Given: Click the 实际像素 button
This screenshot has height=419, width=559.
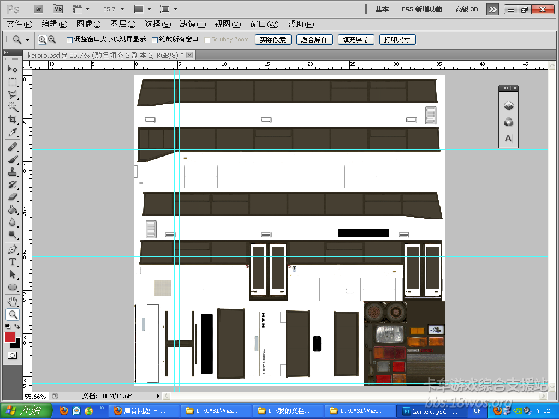Looking at the screenshot, I should pyautogui.click(x=272, y=40).
